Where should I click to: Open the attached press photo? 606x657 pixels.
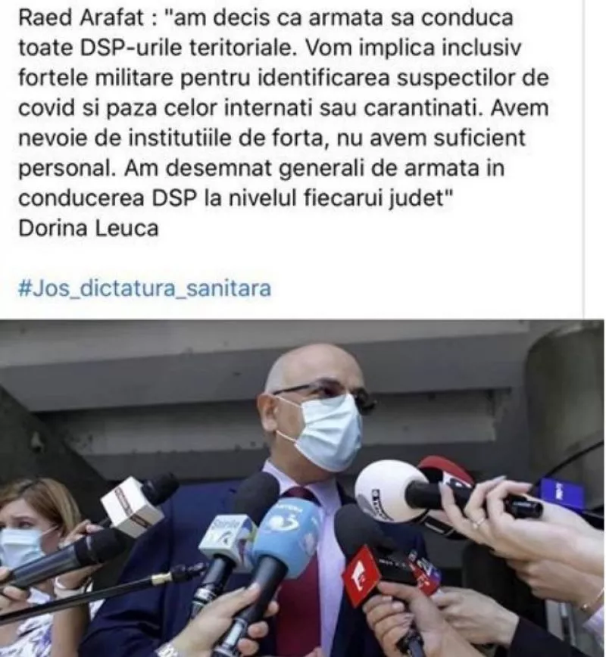coord(302,488)
